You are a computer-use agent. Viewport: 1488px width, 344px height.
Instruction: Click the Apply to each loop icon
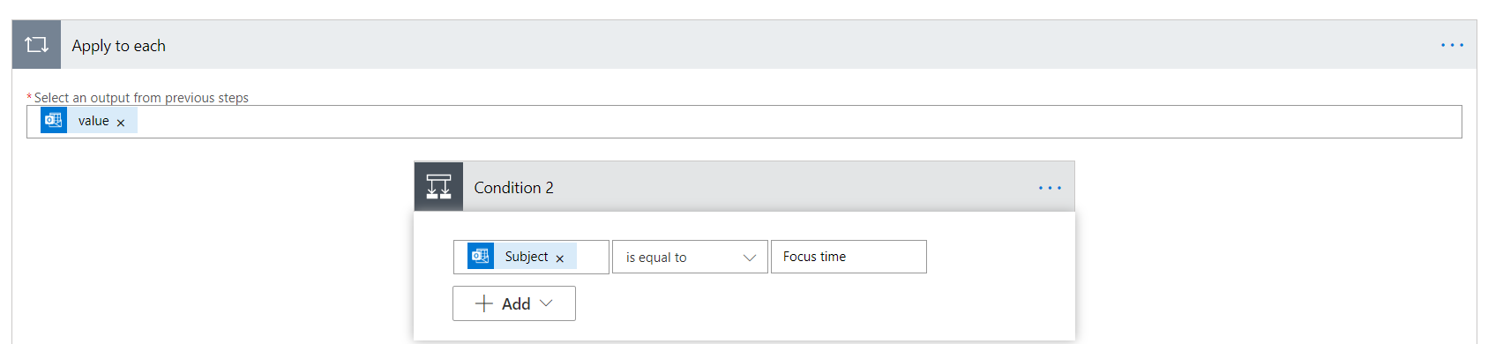pyautogui.click(x=36, y=45)
